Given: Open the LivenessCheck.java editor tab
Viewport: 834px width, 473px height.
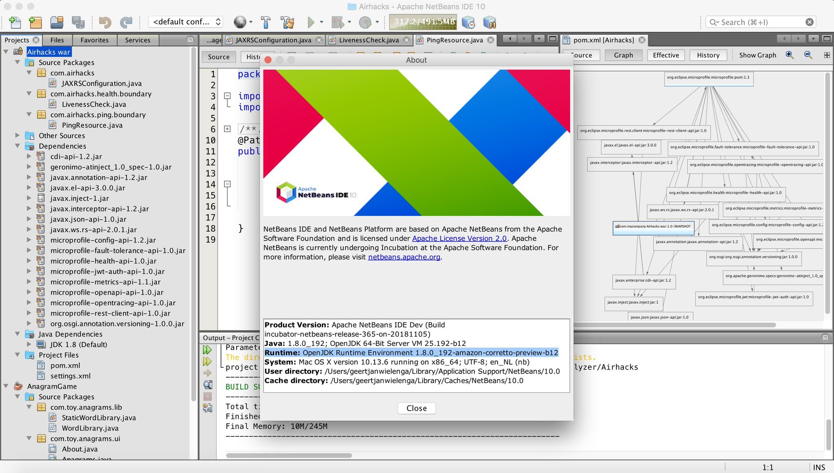Looking at the screenshot, I should pos(369,40).
